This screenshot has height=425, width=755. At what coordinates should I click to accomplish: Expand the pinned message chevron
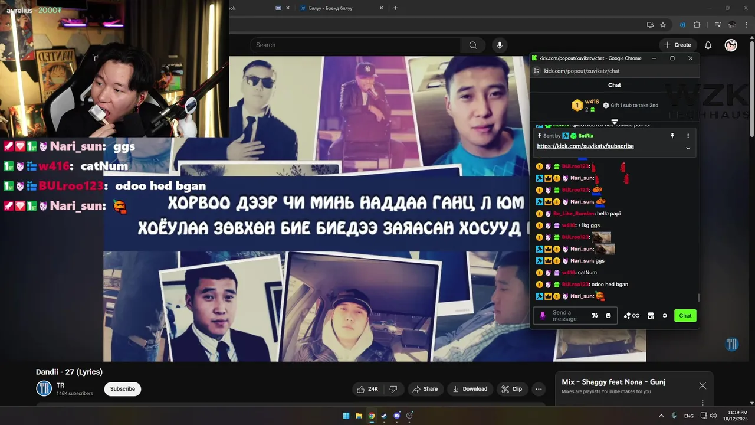pos(688,148)
